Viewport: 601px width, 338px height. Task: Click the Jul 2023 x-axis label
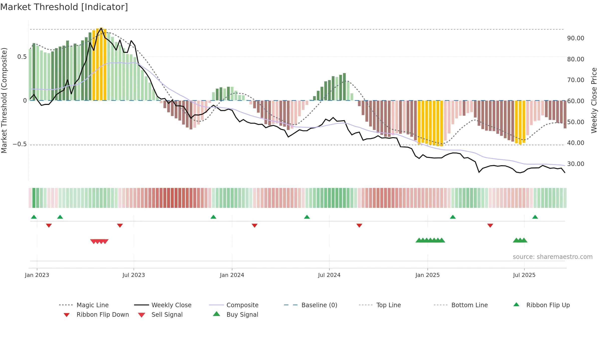(134, 275)
